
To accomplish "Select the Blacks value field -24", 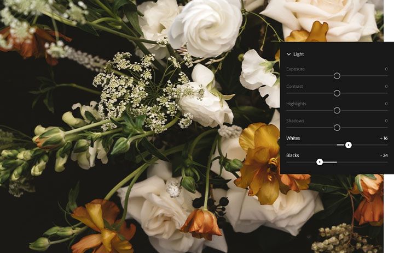I will 384,155.
